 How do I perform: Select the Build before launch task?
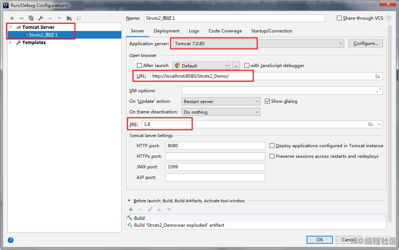coord(256,218)
